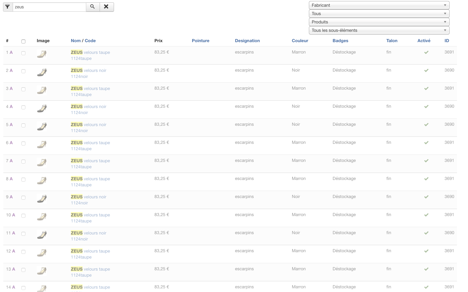This screenshot has height=292, width=468.
Task: Click the green activated checkmark for row 1
Action: [426, 53]
